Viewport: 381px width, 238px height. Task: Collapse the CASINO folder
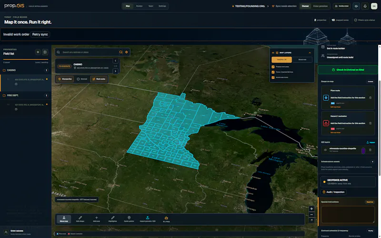tap(25, 70)
